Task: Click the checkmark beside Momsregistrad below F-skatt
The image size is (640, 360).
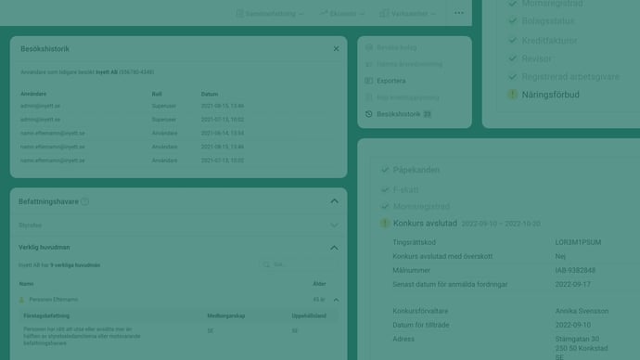Action: 385,206
